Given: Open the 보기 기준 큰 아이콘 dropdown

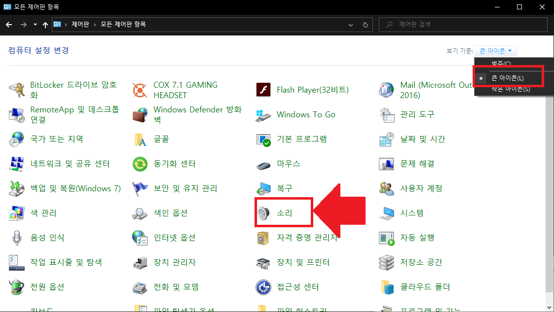Looking at the screenshot, I should coord(495,51).
